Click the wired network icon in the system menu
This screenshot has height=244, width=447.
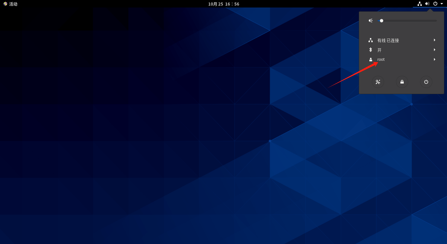point(371,41)
